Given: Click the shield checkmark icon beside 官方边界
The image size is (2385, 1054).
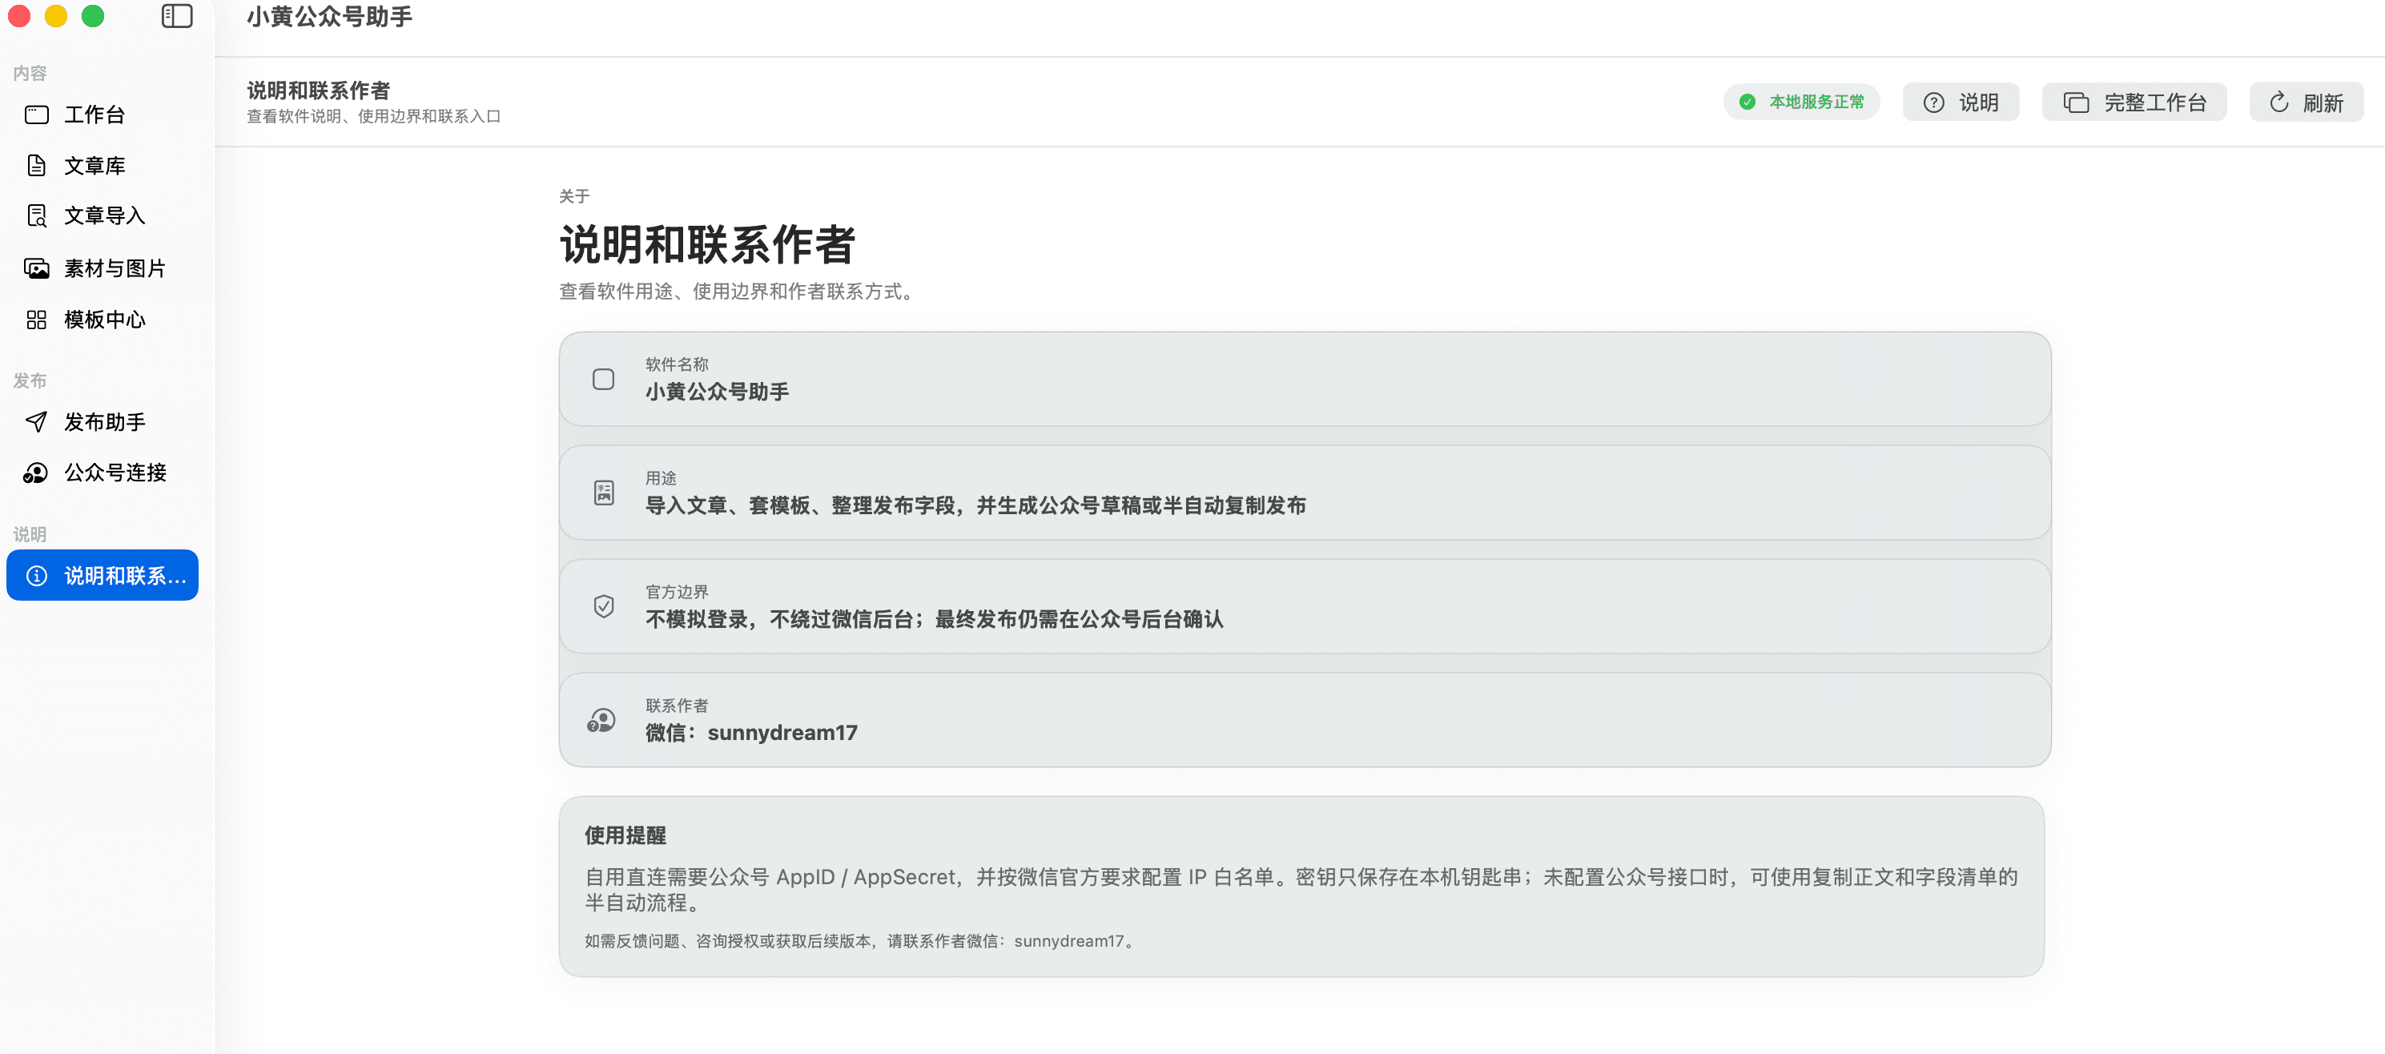Looking at the screenshot, I should click(x=604, y=606).
